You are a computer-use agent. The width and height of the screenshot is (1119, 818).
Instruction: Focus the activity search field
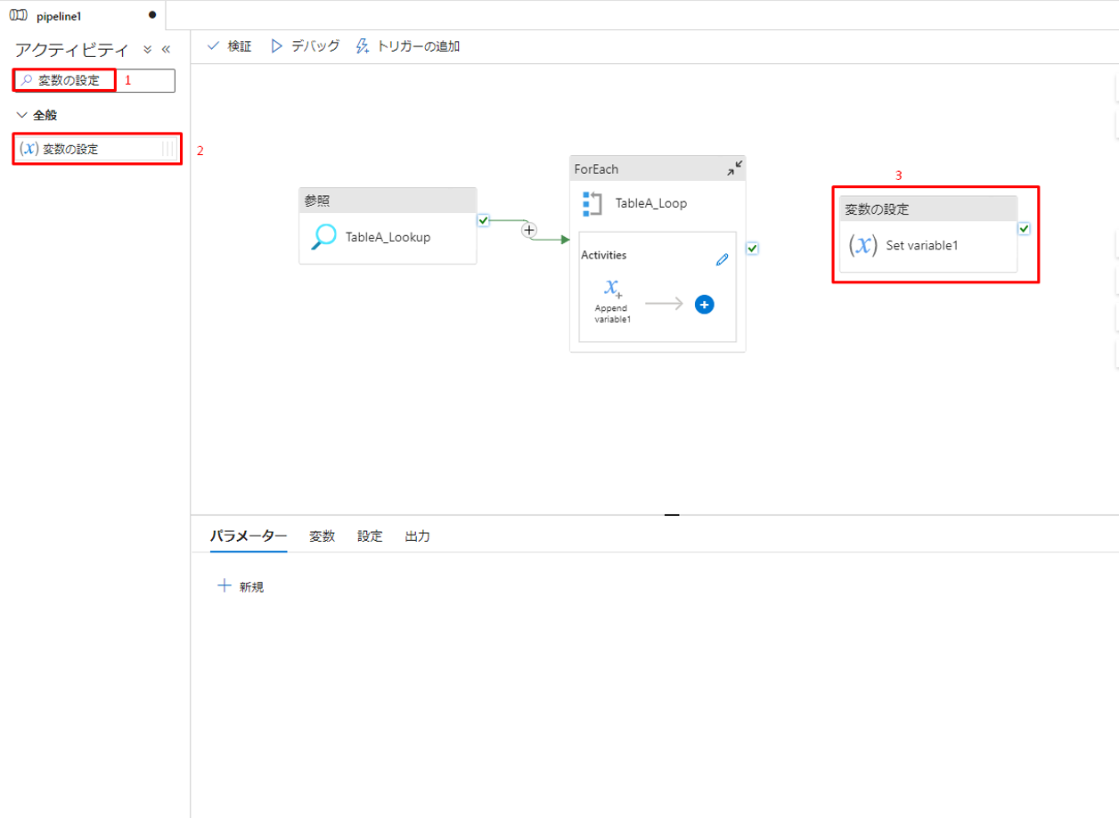(94, 80)
